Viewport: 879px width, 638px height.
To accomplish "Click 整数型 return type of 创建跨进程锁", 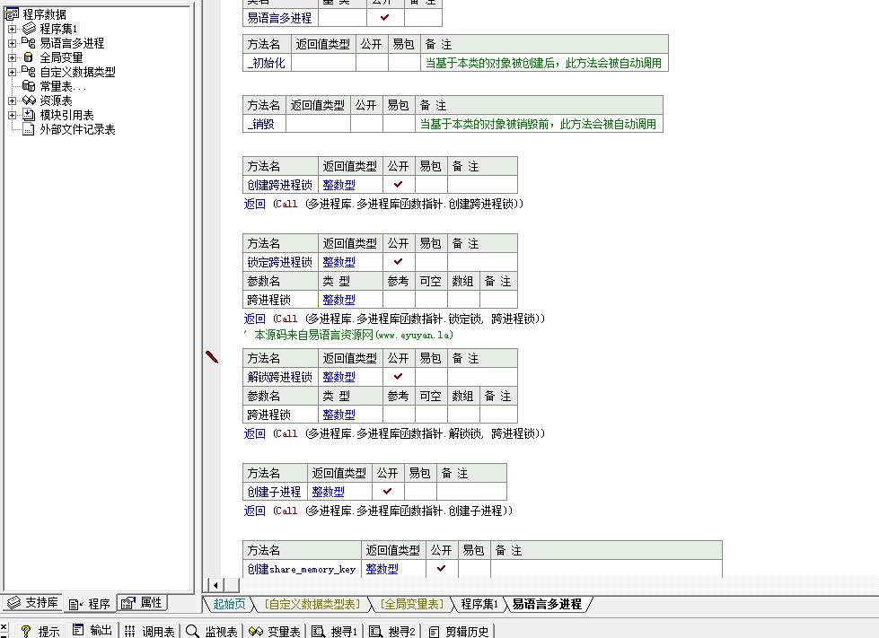I will coord(339,185).
